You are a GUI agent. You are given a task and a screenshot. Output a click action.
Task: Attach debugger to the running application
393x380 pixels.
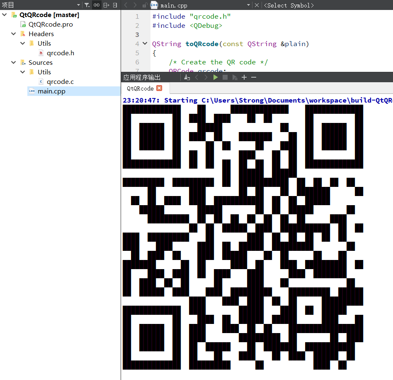pos(235,77)
